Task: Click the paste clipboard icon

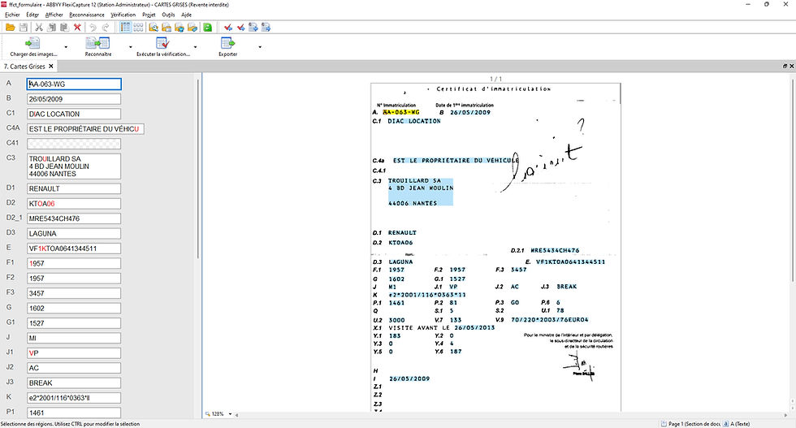Action: pos(64,28)
